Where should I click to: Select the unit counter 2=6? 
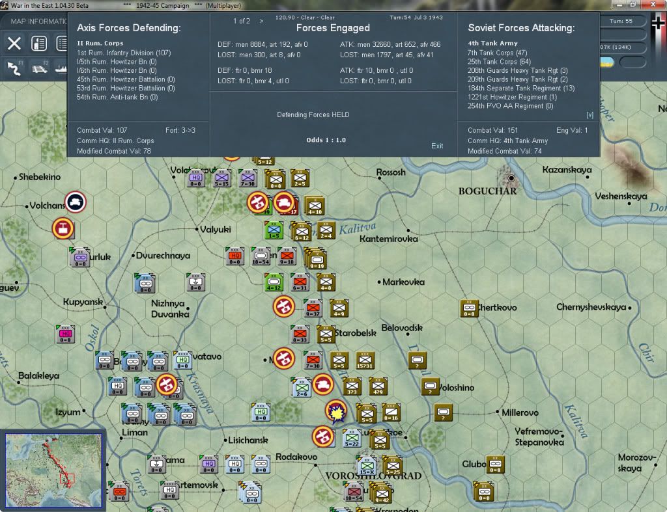click(x=302, y=388)
